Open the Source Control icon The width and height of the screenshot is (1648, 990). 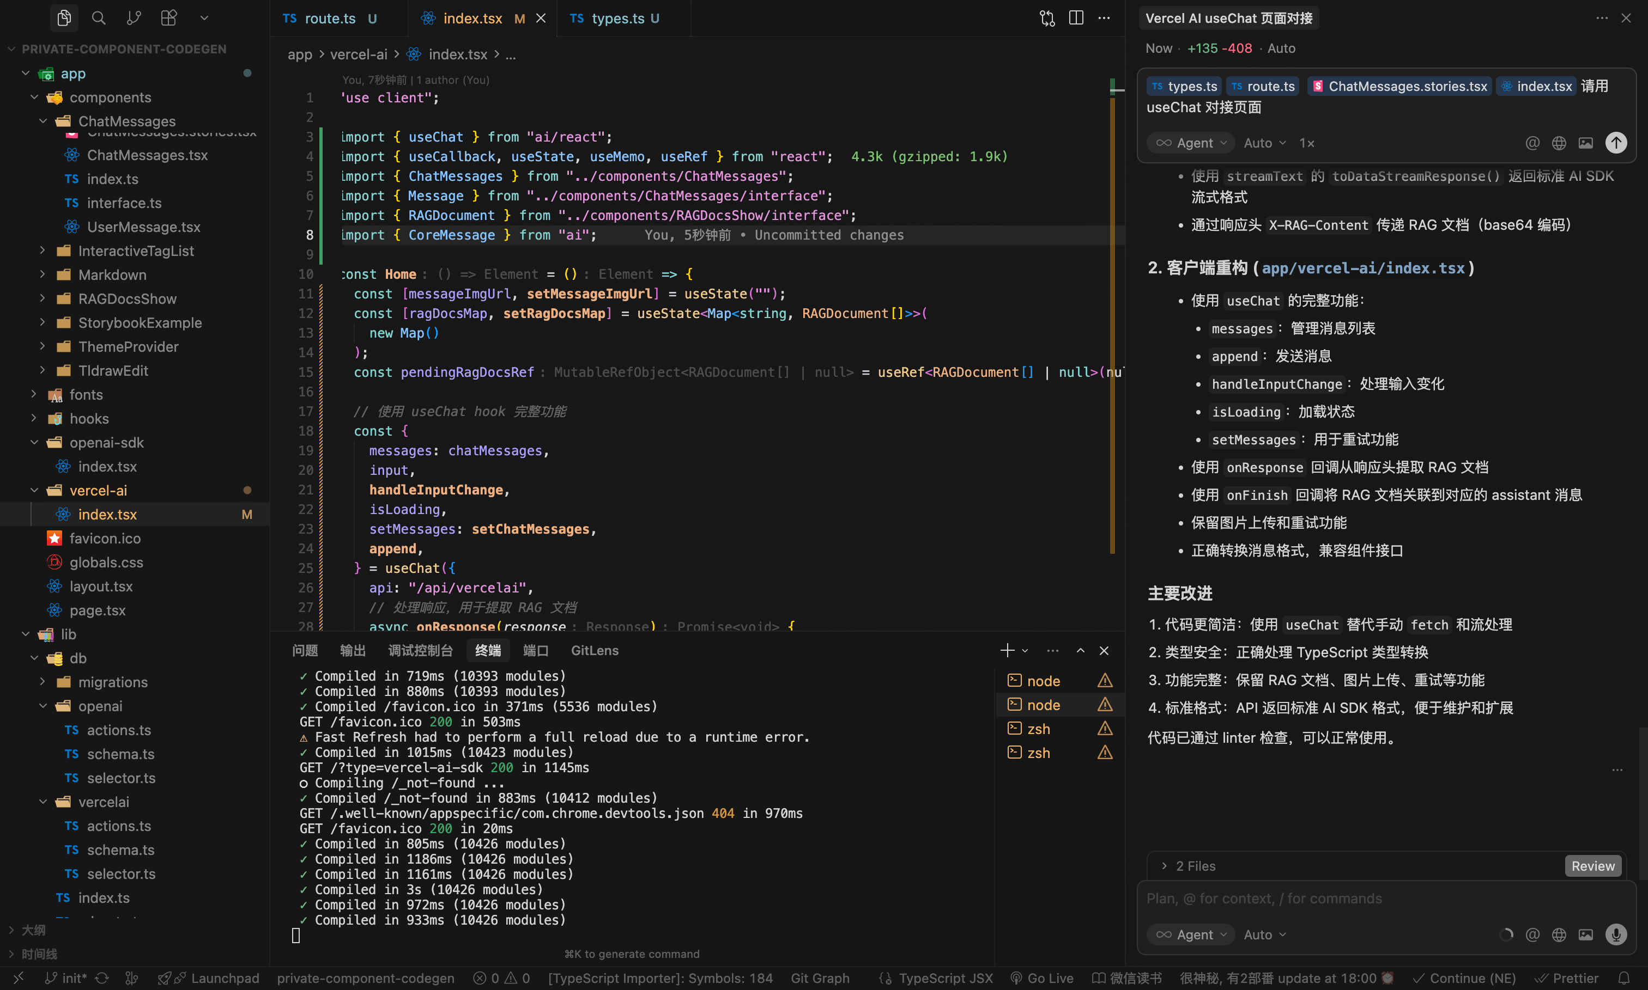point(134,18)
